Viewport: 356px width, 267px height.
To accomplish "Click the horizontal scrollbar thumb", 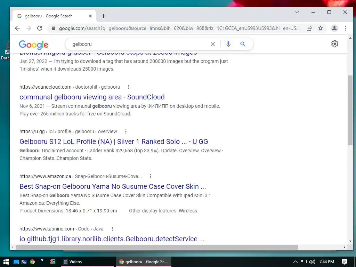I will click(x=157, y=247).
